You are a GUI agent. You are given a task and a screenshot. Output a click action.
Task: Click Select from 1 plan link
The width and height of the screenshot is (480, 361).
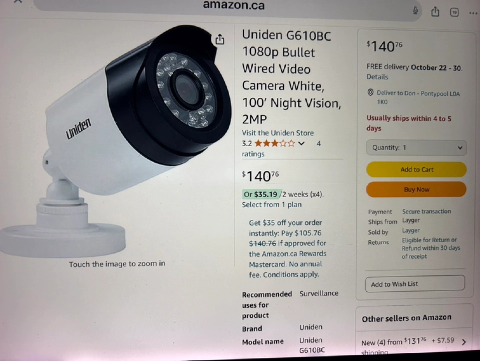272,205
